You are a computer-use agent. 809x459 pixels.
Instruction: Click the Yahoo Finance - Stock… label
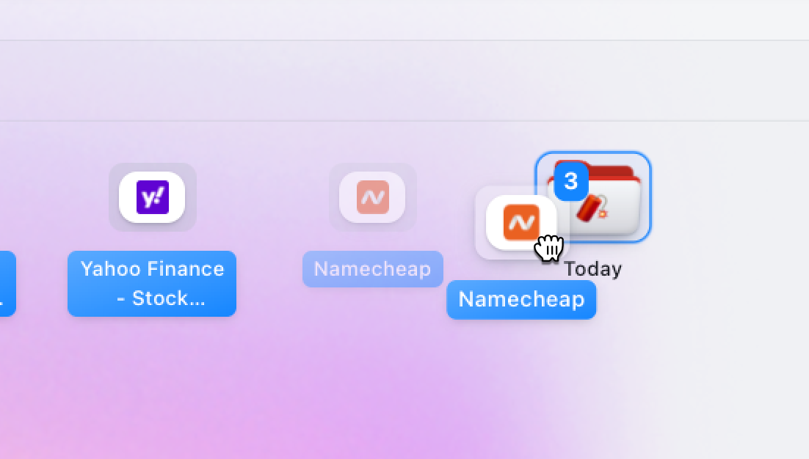[x=152, y=283]
